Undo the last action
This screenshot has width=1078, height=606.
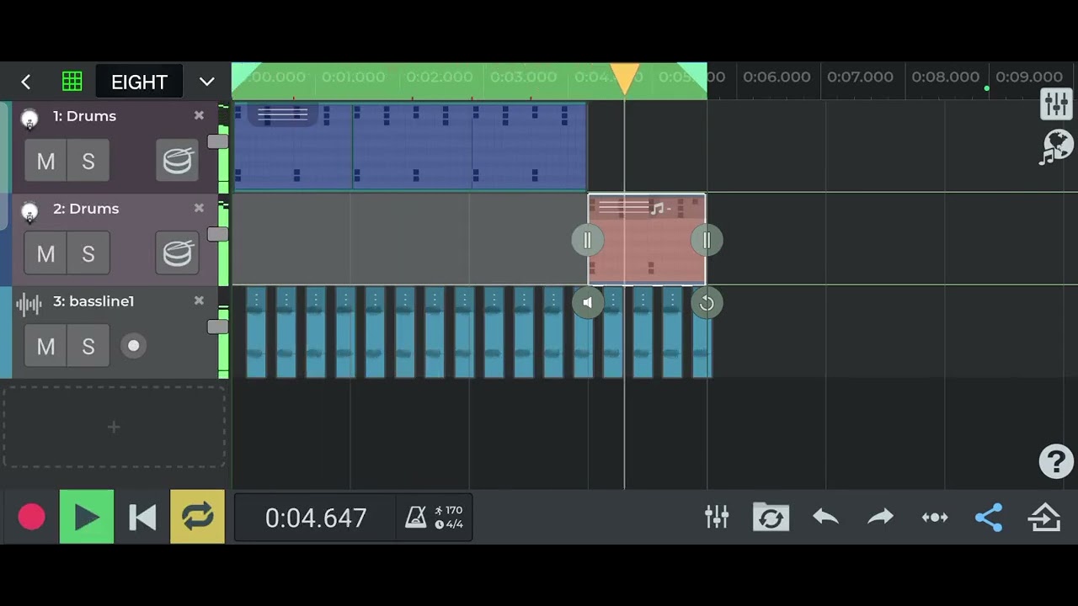[826, 517]
